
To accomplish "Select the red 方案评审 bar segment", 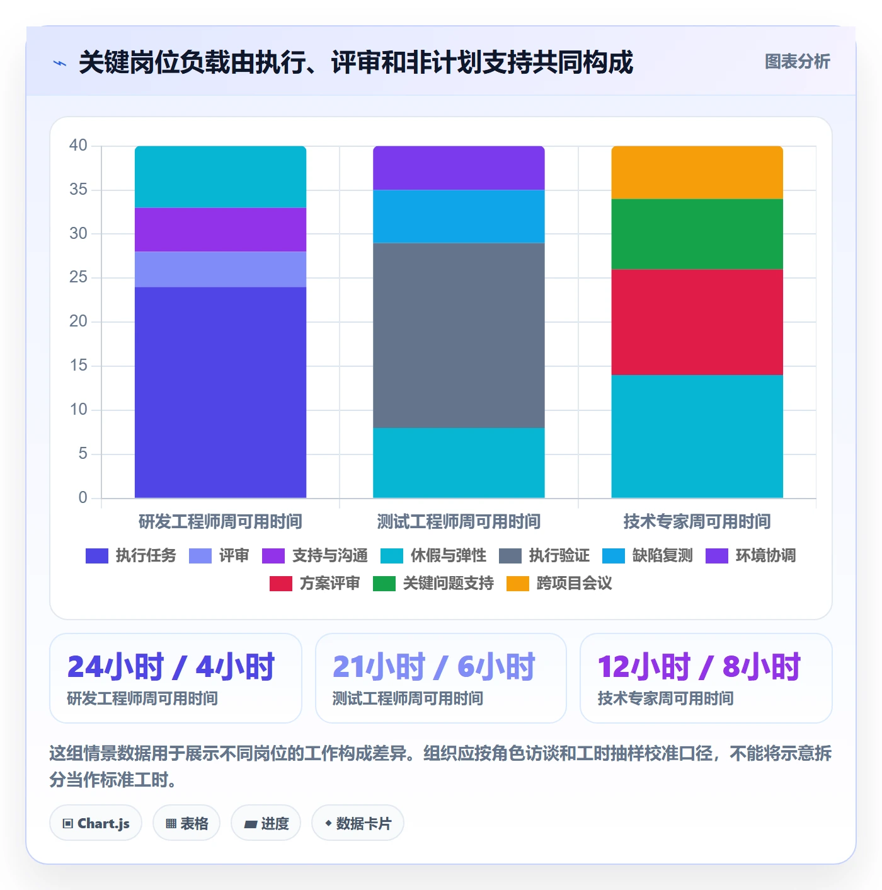I will 697,322.
